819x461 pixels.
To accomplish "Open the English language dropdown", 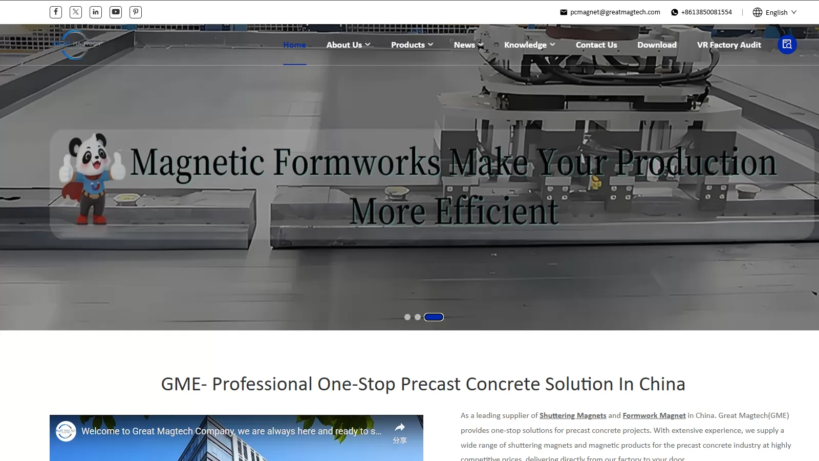I will tap(775, 12).
